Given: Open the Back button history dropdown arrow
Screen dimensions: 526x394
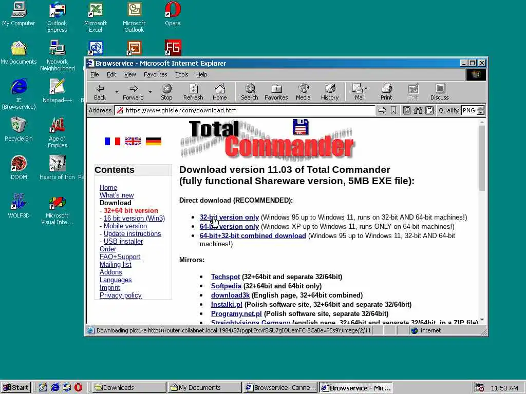Looking at the screenshot, I should [117, 92].
